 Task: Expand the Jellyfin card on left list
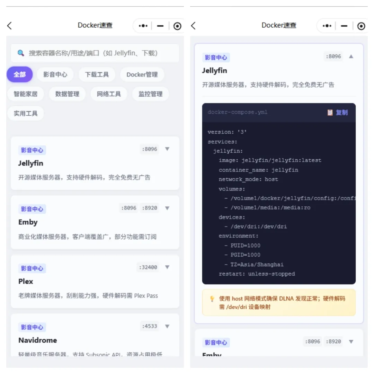pos(167,149)
